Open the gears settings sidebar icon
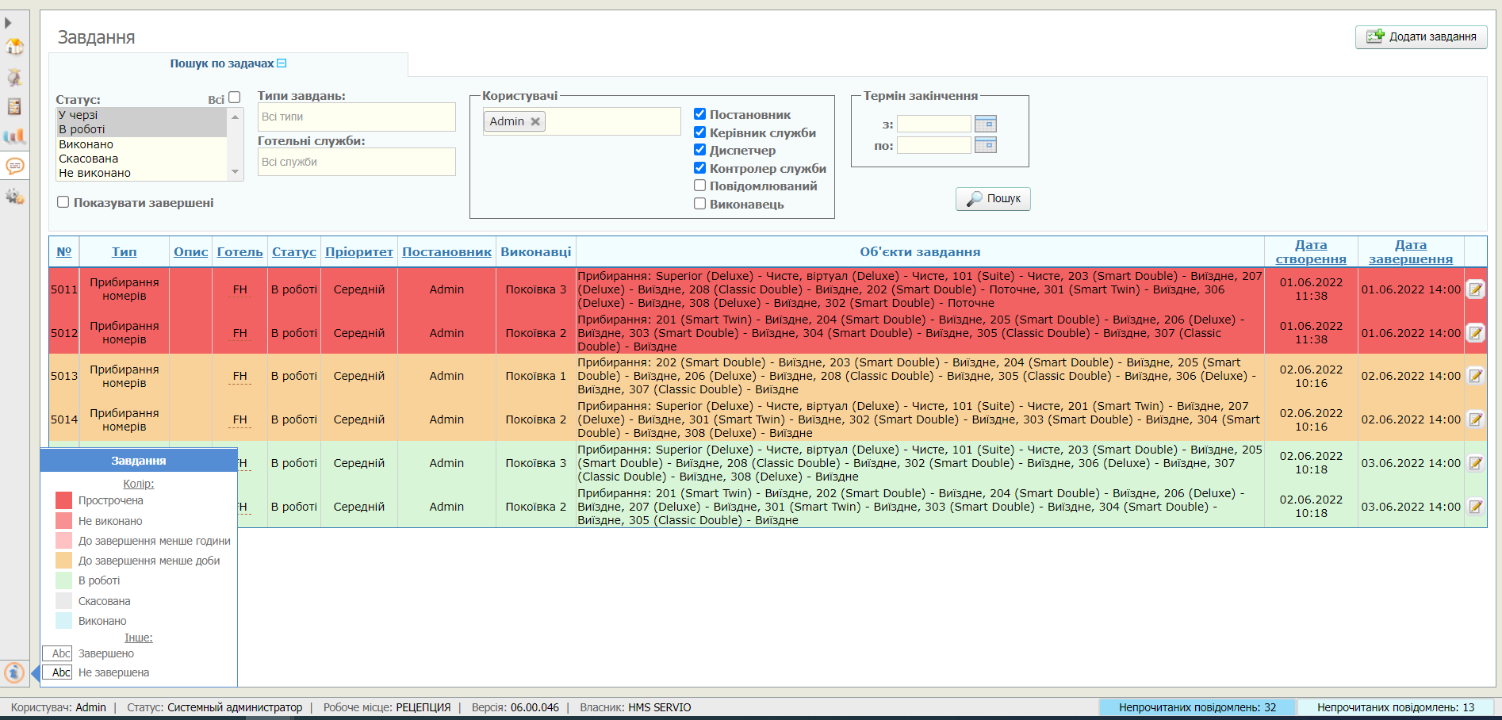The height and width of the screenshot is (720, 1502). [x=14, y=196]
